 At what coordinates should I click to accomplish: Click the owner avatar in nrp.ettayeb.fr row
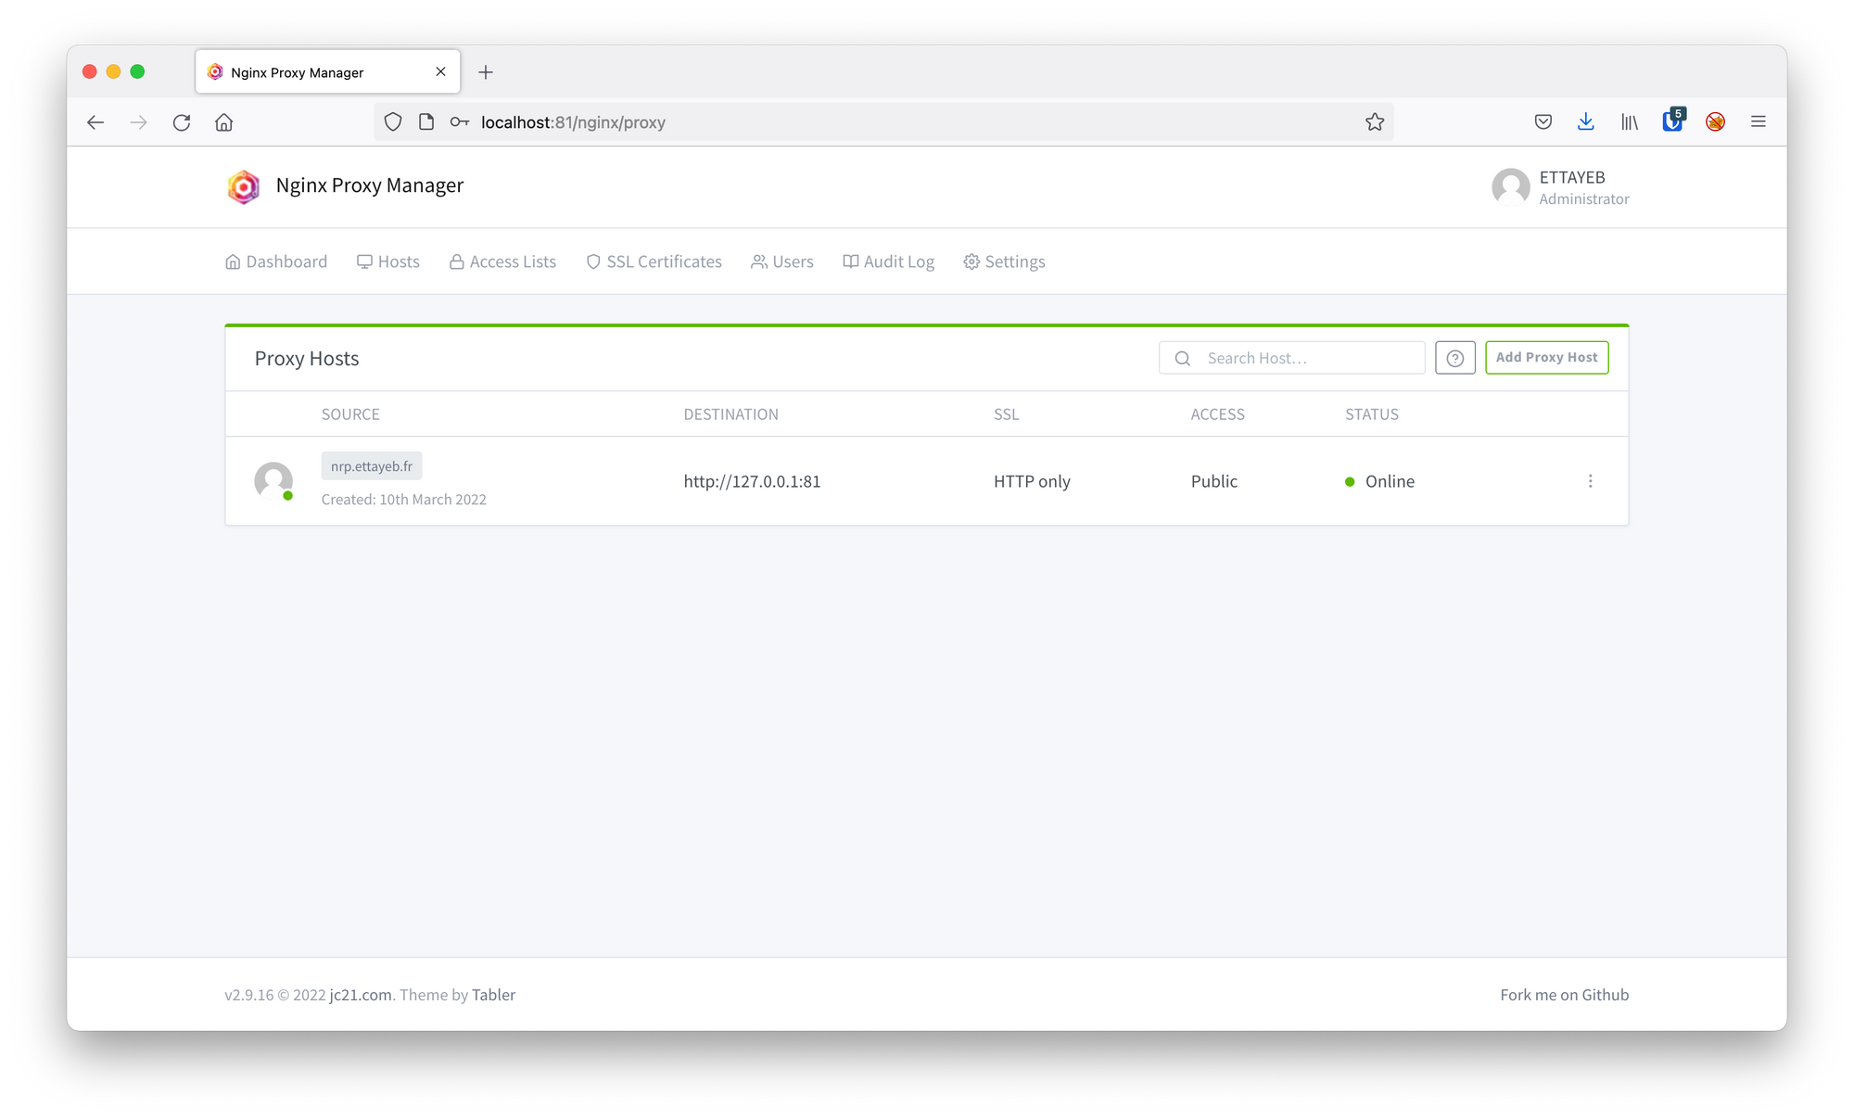click(273, 481)
